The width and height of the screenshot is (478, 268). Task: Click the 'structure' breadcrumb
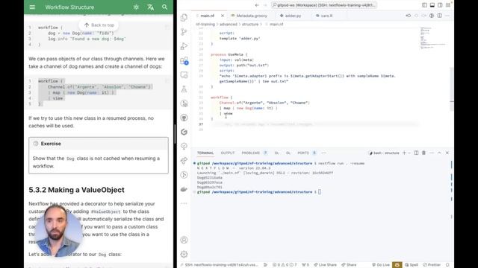[x=250, y=24]
